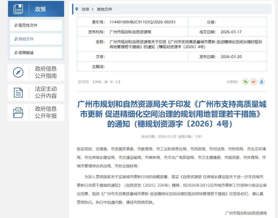Switch font size to 中
Viewport: 278px width, 218px height.
pos(111,82)
